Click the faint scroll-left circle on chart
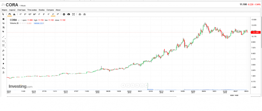262x111 pixels. tap(123, 85)
